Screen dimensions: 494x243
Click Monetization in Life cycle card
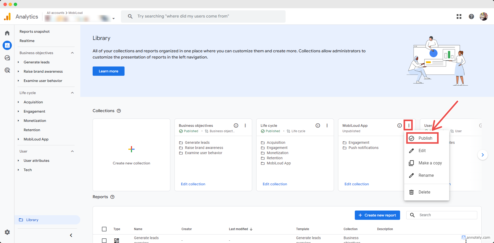coord(278,153)
